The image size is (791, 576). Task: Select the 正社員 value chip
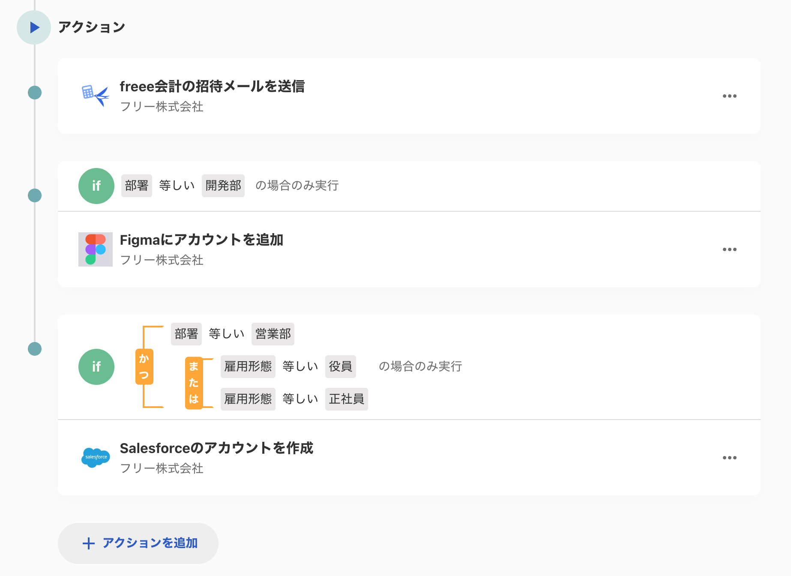tap(346, 399)
